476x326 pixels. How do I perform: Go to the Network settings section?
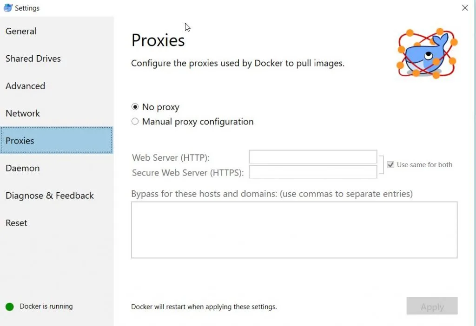[x=22, y=113]
